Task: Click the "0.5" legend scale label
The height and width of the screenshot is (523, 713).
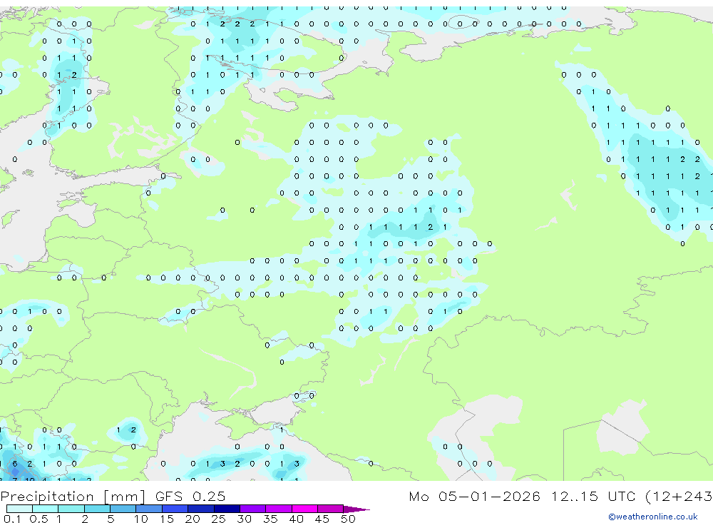Action: click(39, 519)
